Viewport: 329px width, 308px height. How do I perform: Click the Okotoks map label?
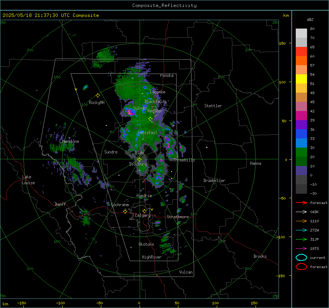click(x=146, y=244)
